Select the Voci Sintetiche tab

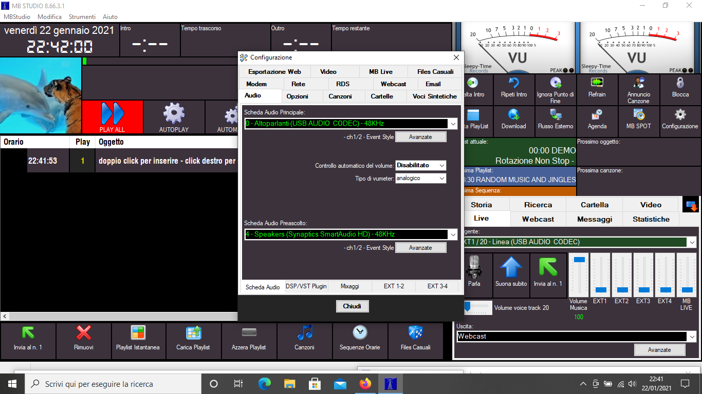435,96
